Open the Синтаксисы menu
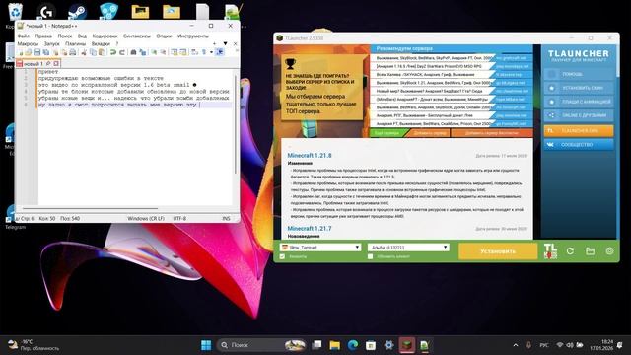The height and width of the screenshot is (355, 631). pyautogui.click(x=137, y=35)
